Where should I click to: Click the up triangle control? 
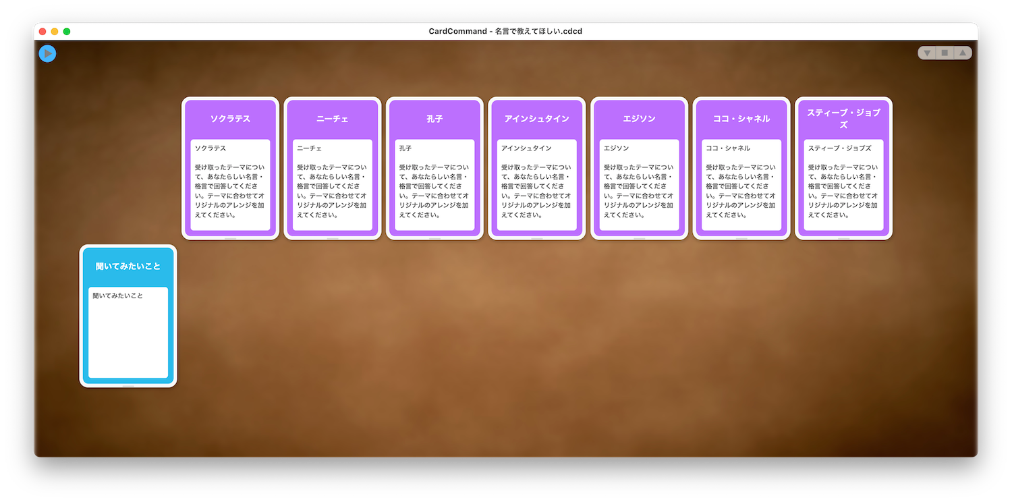(963, 53)
